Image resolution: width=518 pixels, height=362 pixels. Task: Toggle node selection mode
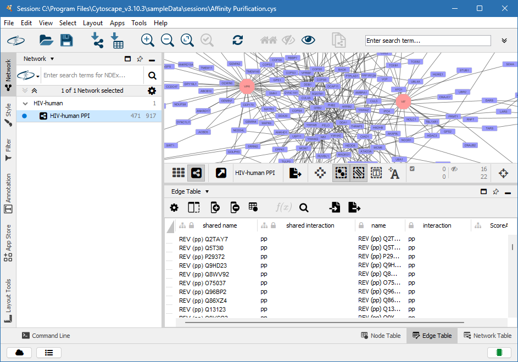click(341, 173)
